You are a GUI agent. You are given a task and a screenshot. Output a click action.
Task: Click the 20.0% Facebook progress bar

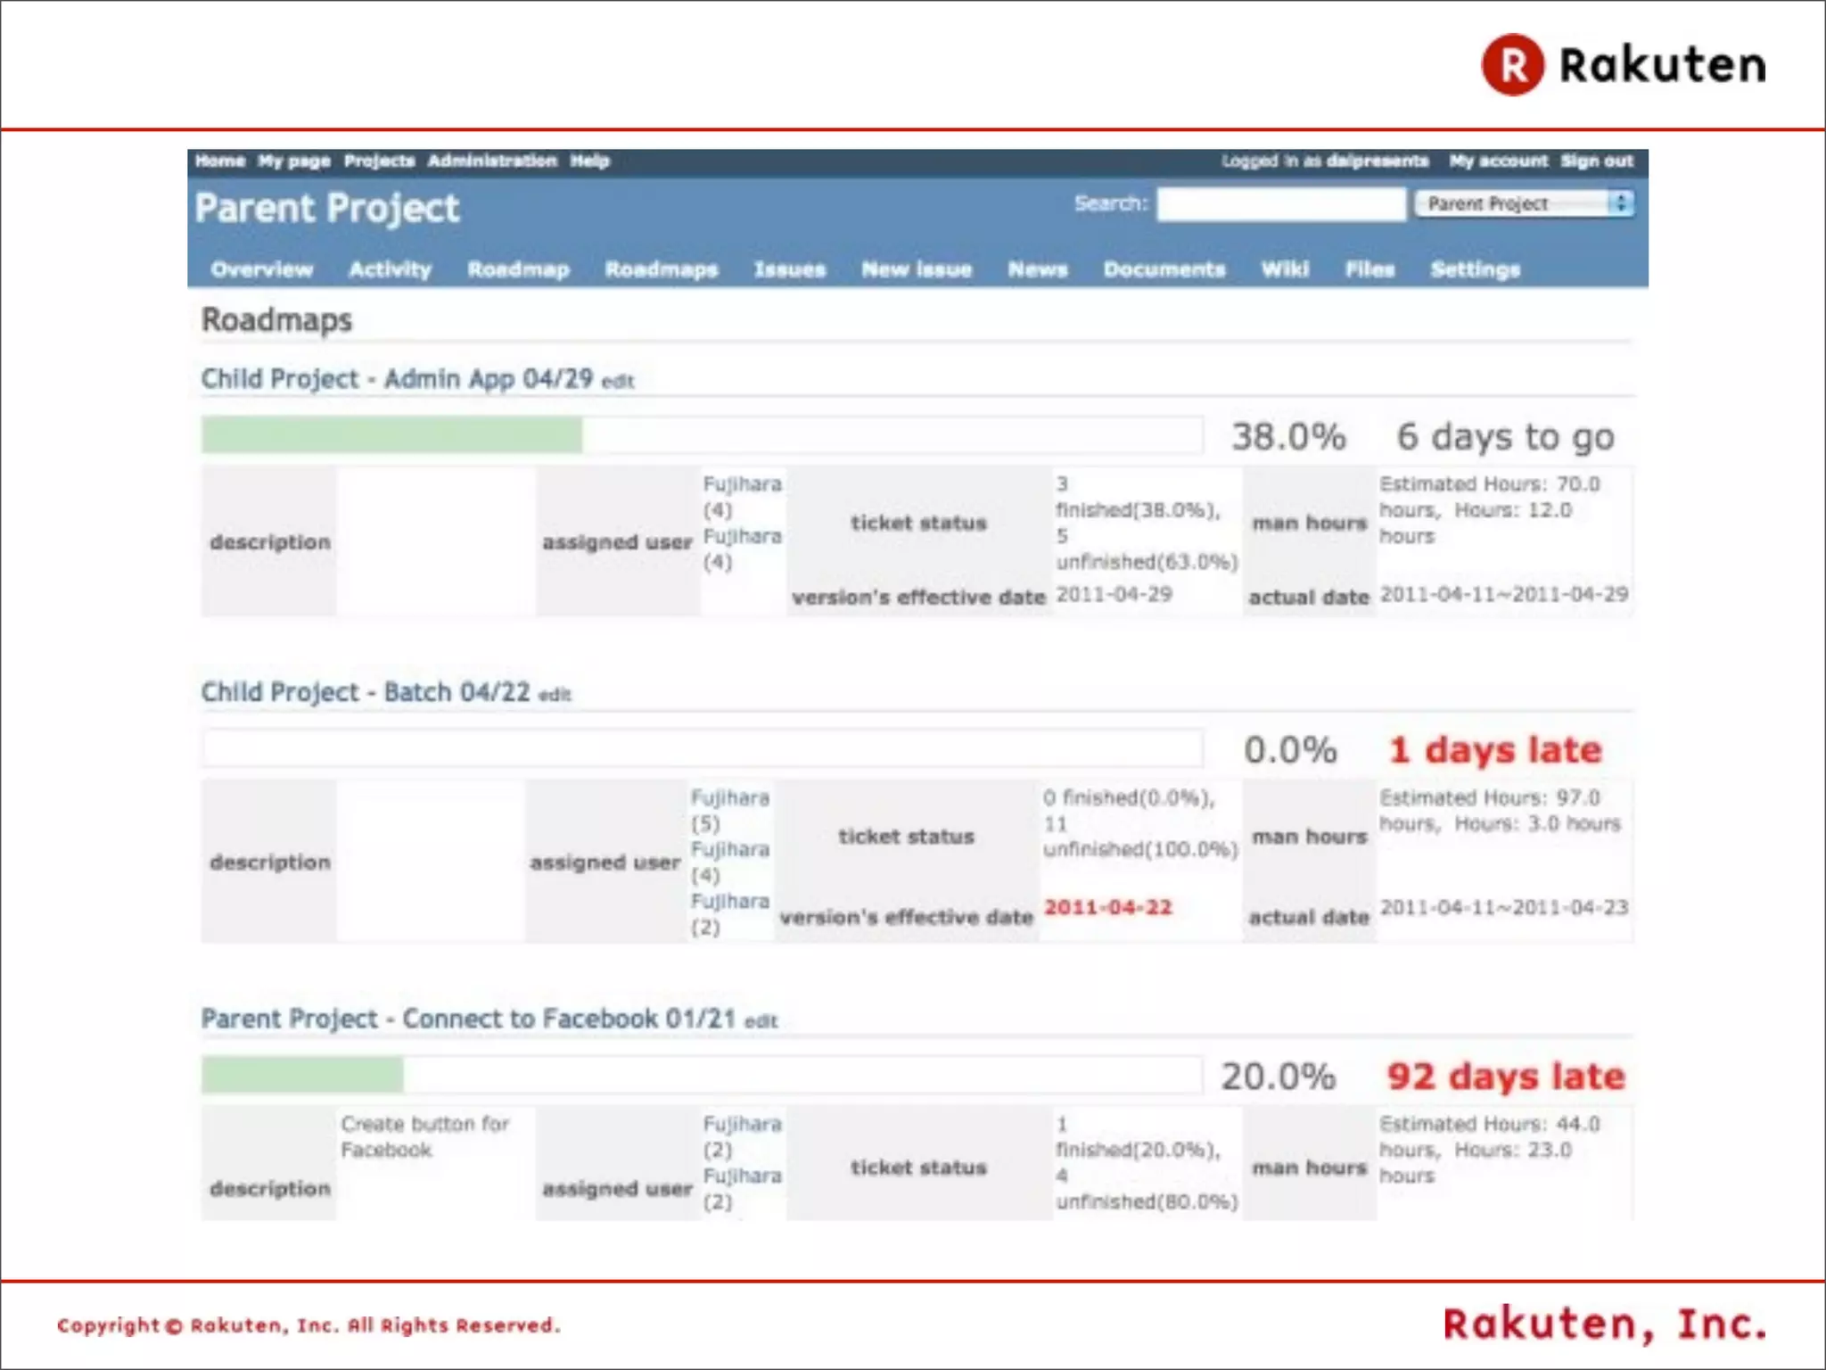click(702, 1076)
